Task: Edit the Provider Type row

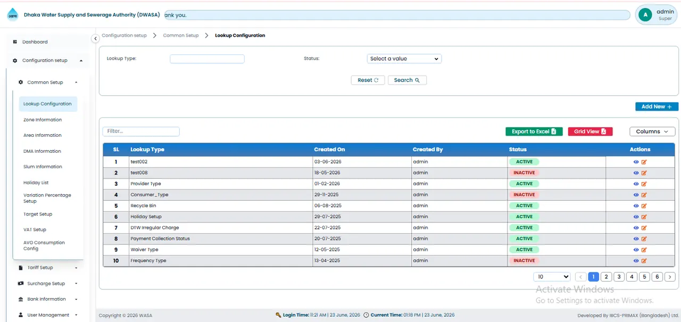Action: (x=644, y=184)
